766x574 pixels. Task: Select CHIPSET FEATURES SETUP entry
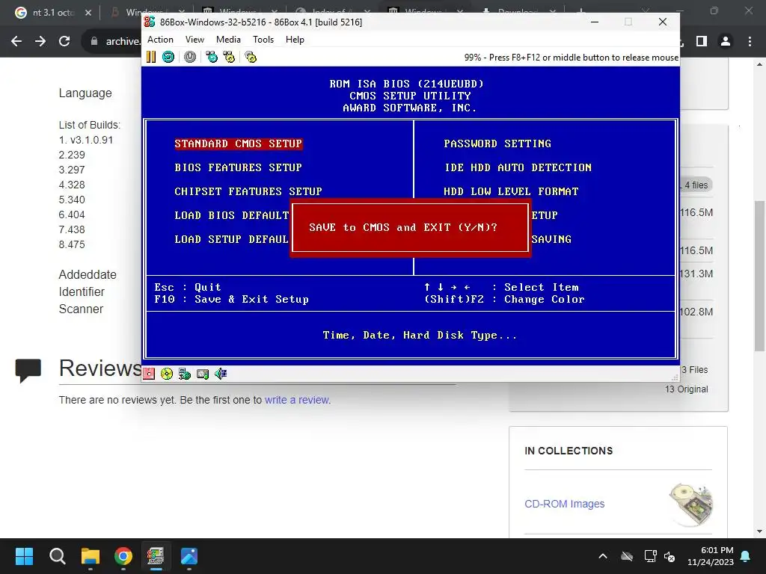coord(248,191)
